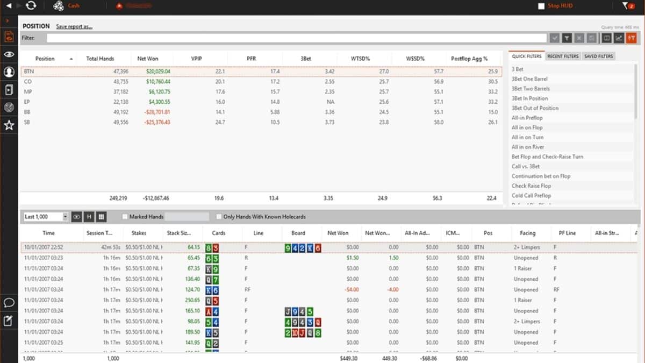
Task: Click the orange filter icon at top right
Action: tap(631, 38)
